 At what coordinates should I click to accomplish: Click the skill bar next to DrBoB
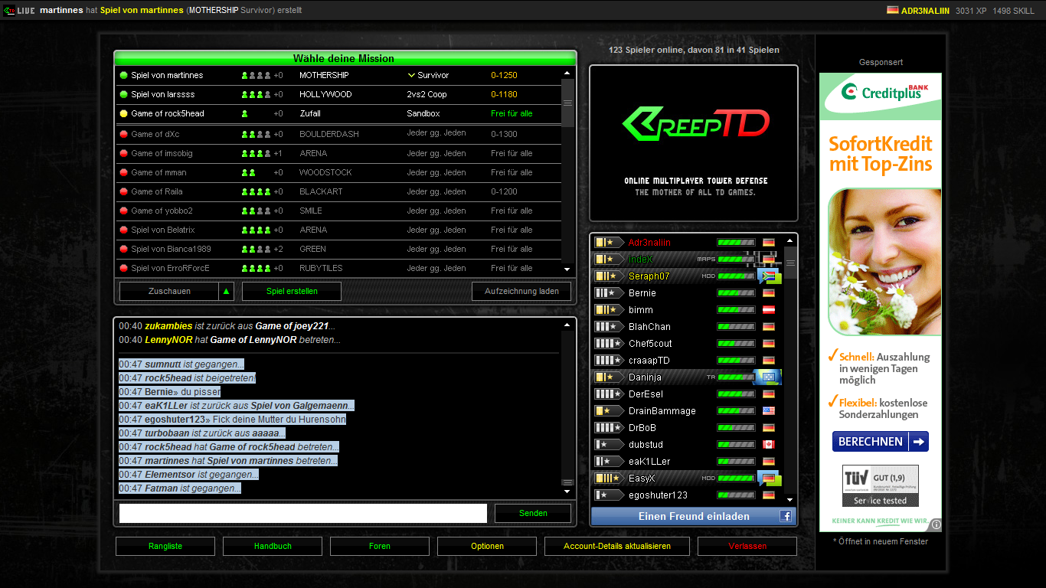736,428
